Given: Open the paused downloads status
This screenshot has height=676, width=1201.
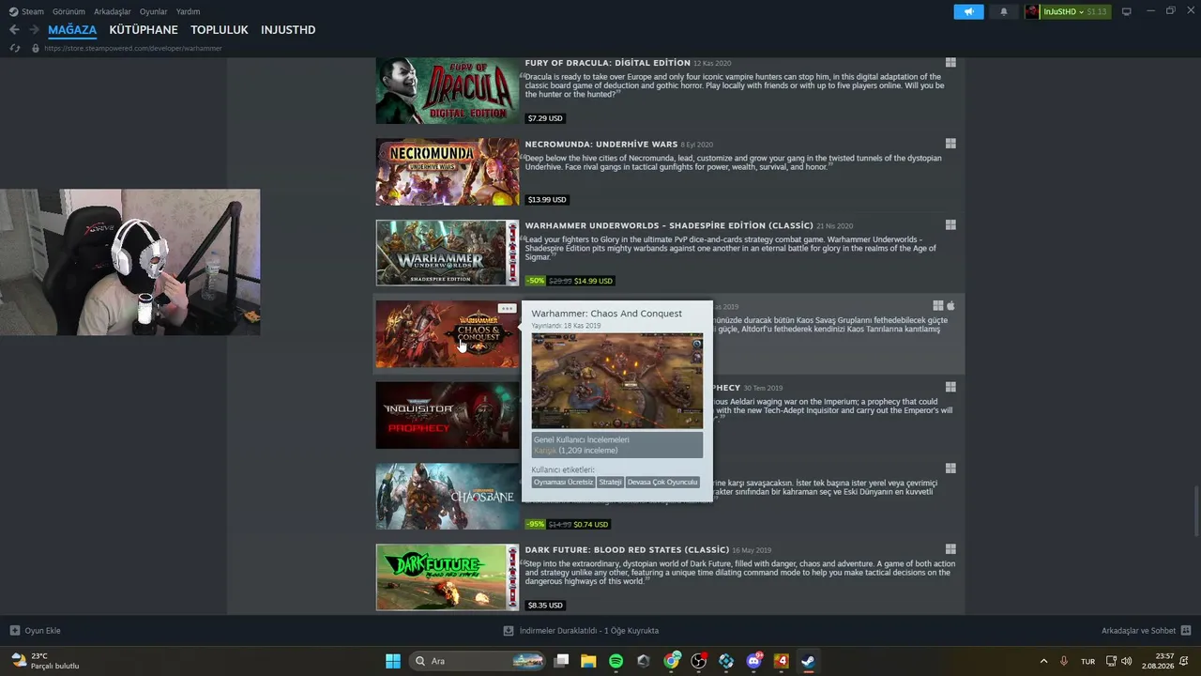Looking at the screenshot, I should point(582,631).
